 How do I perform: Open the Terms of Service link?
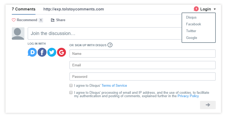coord(114,85)
